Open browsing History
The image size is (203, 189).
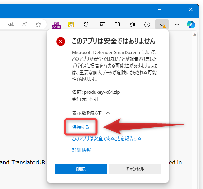[147, 24]
